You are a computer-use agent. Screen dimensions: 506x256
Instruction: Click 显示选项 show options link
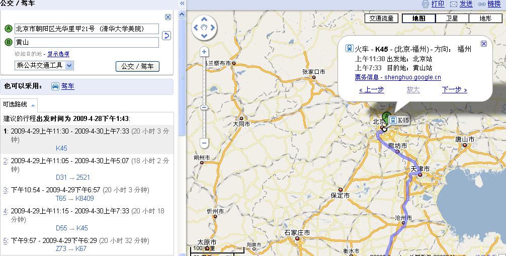58,54
